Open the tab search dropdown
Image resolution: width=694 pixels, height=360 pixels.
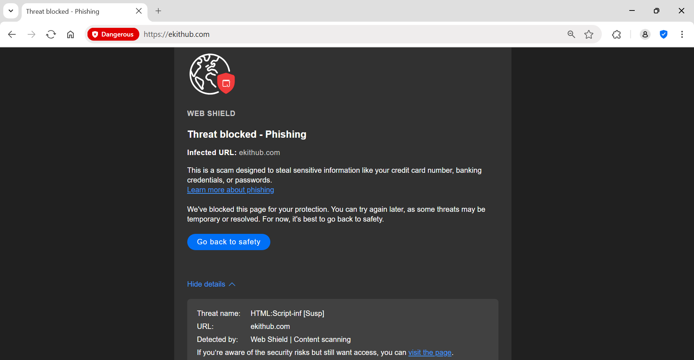[11, 11]
